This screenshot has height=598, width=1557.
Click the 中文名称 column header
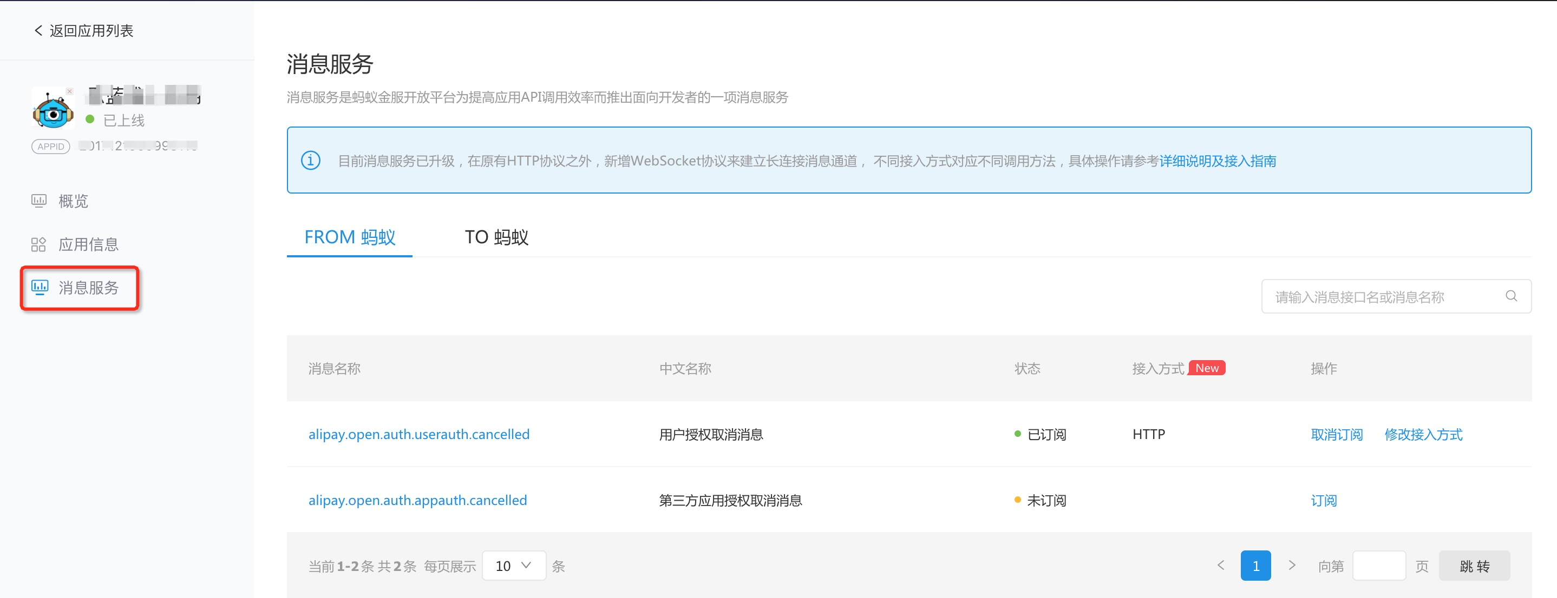point(685,368)
